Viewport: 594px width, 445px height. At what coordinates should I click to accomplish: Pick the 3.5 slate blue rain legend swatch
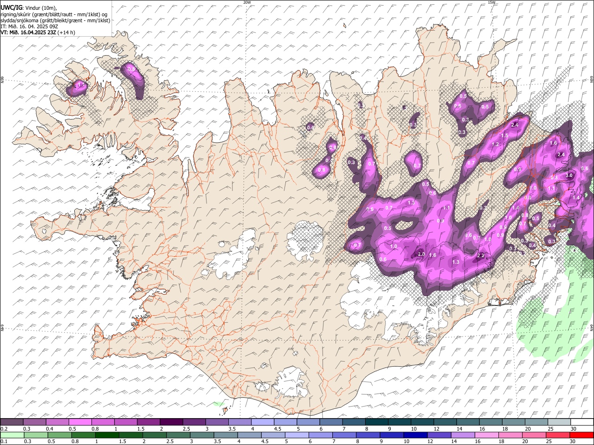click(x=226, y=435)
